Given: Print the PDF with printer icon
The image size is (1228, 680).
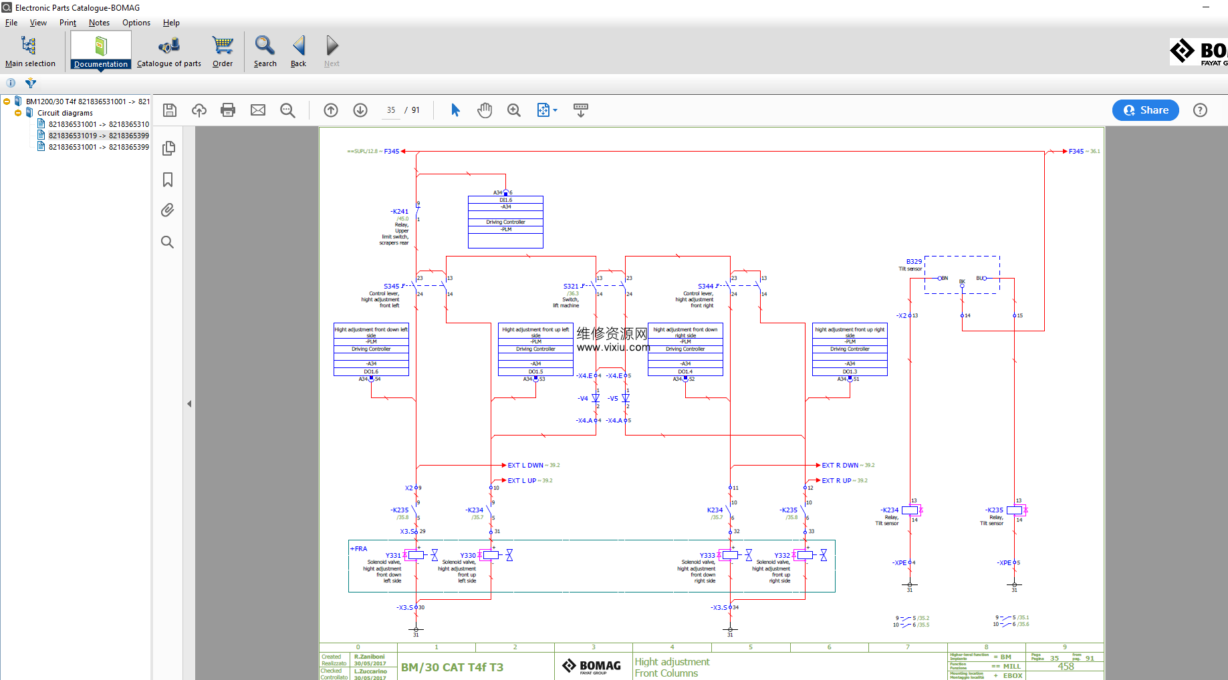Looking at the screenshot, I should coord(228,110).
